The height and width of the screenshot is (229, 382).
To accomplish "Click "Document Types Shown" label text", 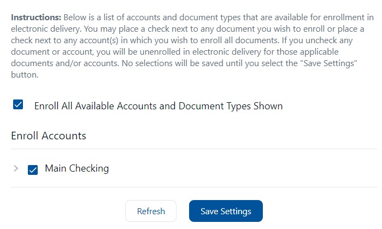I will [231, 106].
